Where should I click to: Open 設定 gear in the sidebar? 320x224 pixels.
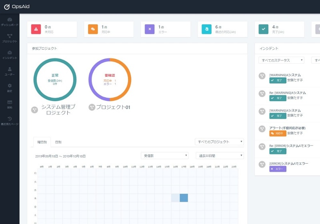[x=10, y=88]
